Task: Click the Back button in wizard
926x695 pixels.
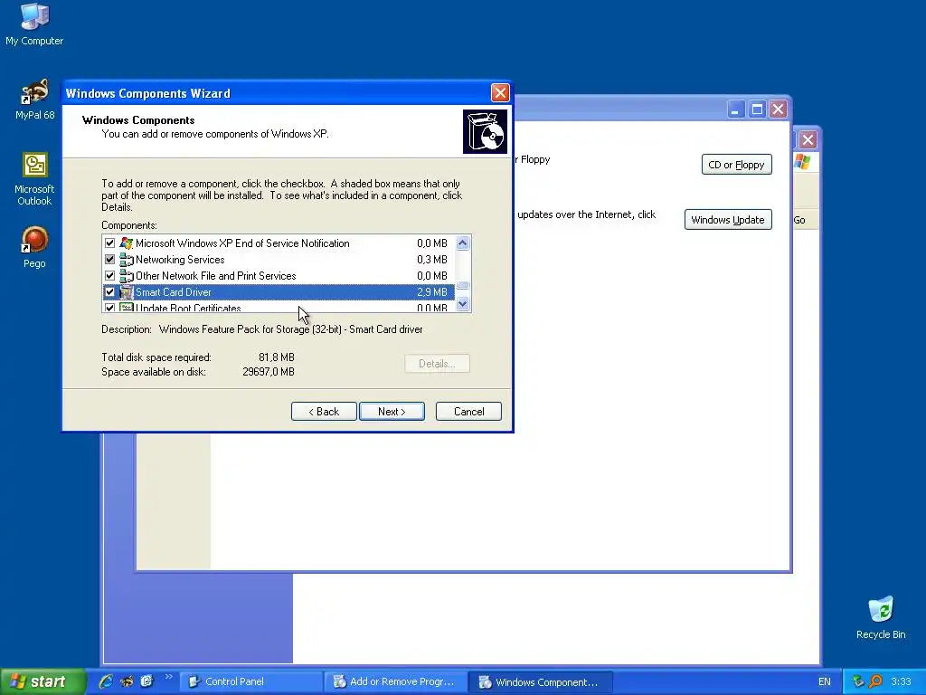Action: pyautogui.click(x=324, y=412)
